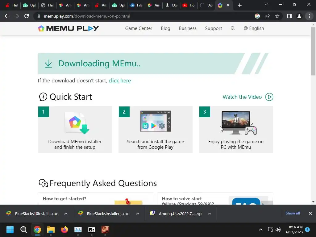Open Chrome three-dot menu

point(309,16)
